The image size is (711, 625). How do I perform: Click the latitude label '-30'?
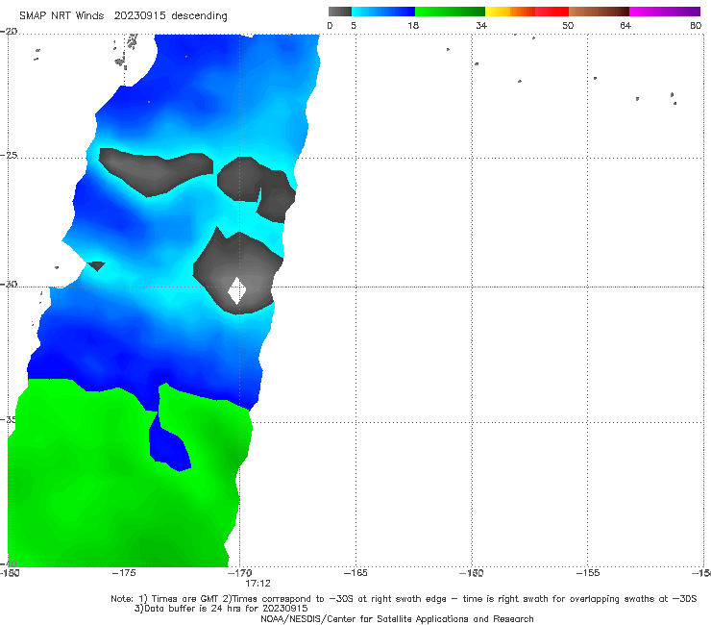[9, 284]
